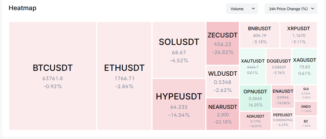326x139 pixels.
Task: Select the OPNUSDT tile with 16.25%
Action: [x=255, y=98]
